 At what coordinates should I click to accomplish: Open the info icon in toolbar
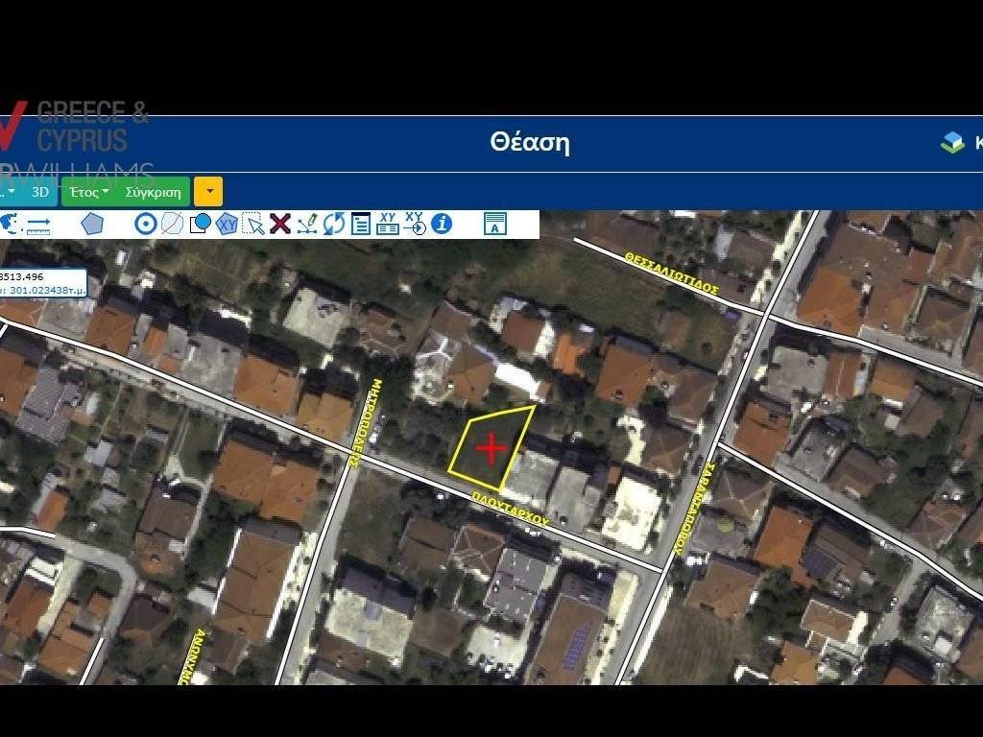(442, 224)
